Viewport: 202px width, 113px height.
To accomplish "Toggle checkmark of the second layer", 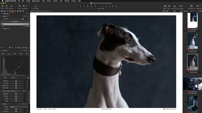I will click(x=2, y=26).
